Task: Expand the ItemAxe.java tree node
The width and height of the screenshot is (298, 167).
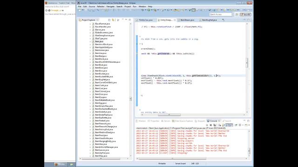Action: click(90, 53)
